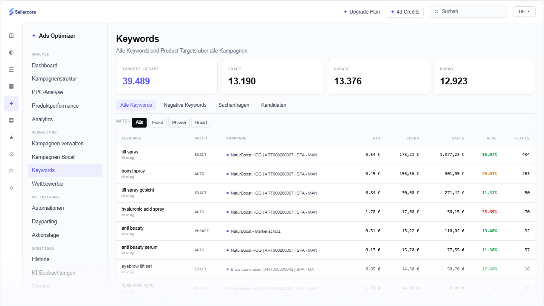Filter by Broad match type
This screenshot has width=544, height=306.
tap(201, 122)
